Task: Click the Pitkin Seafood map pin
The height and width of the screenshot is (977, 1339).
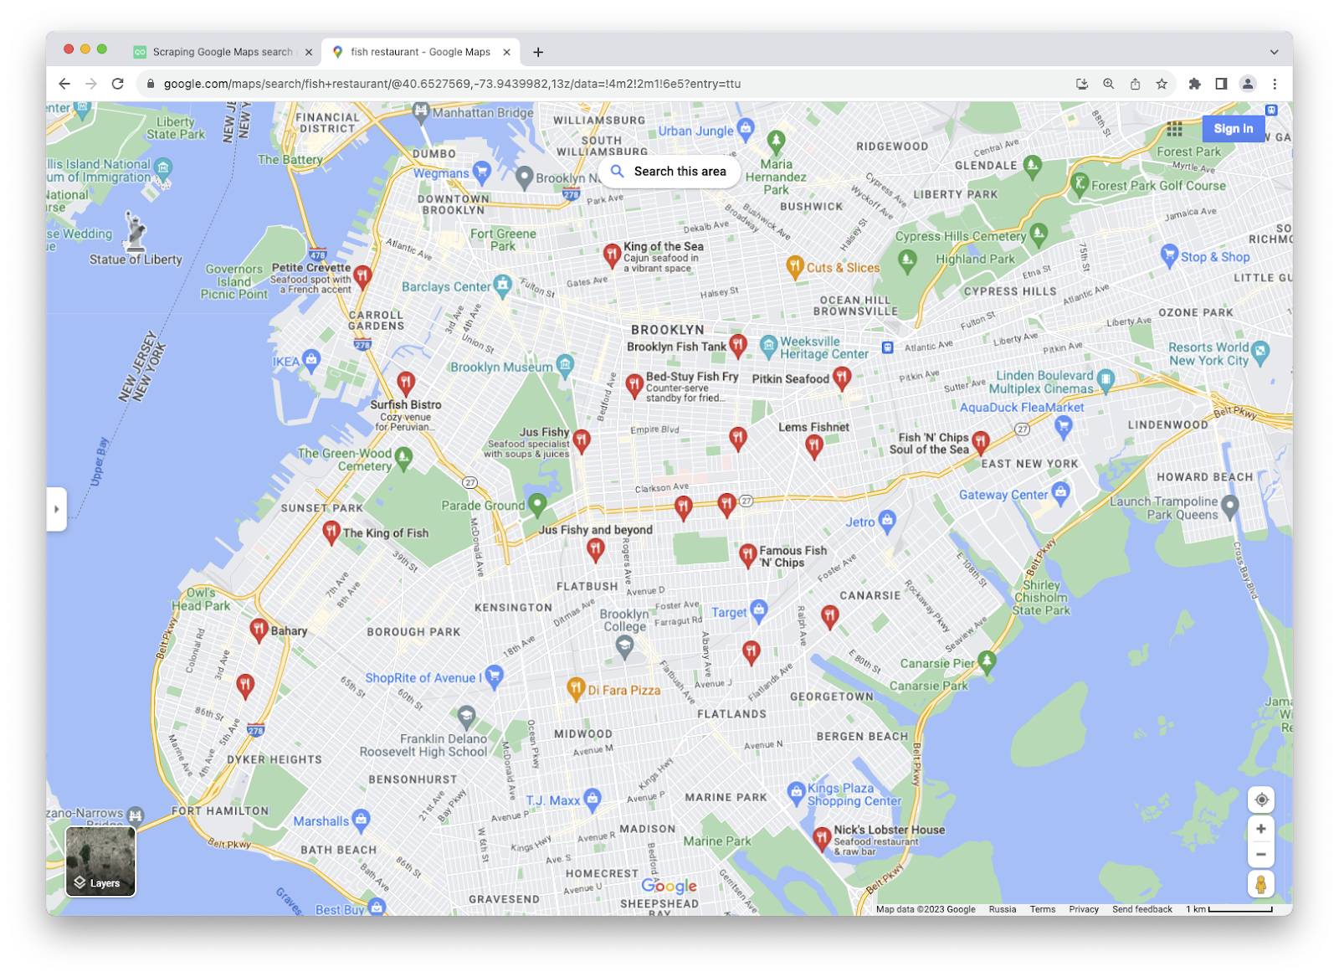Action: (x=842, y=378)
